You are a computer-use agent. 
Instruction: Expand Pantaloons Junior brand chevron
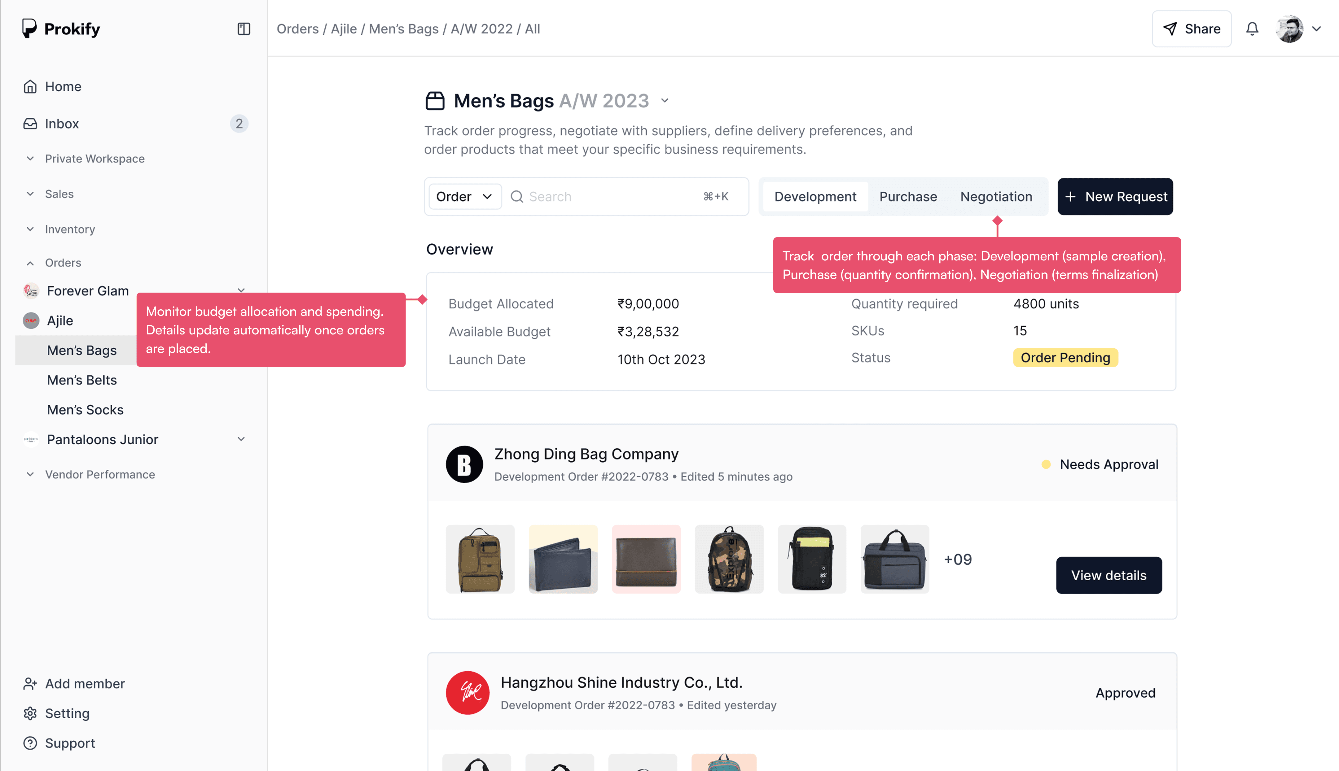click(241, 439)
